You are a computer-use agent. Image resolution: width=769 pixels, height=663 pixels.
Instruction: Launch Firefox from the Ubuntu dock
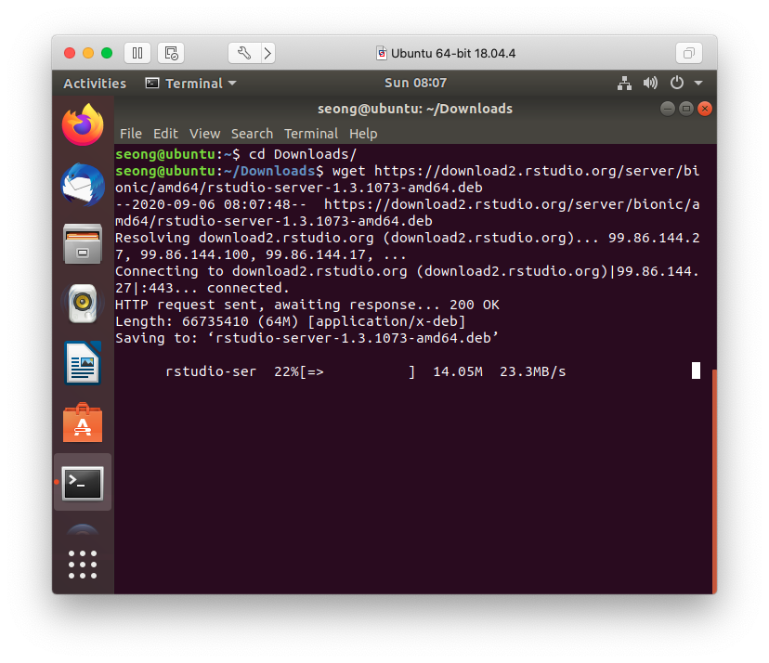pyautogui.click(x=83, y=124)
